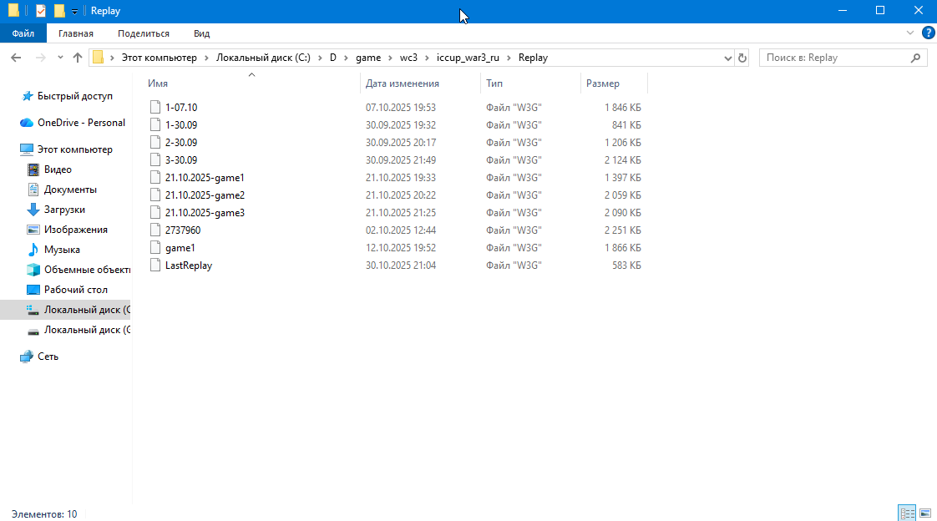Image resolution: width=937 pixels, height=521 pixels.
Task: Click the search magnifier icon
Action: pyautogui.click(x=915, y=58)
